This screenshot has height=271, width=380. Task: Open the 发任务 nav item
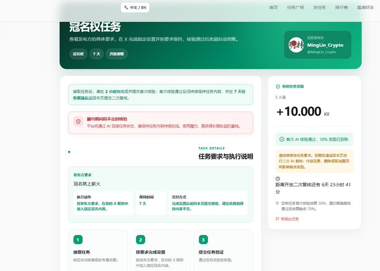319,7
